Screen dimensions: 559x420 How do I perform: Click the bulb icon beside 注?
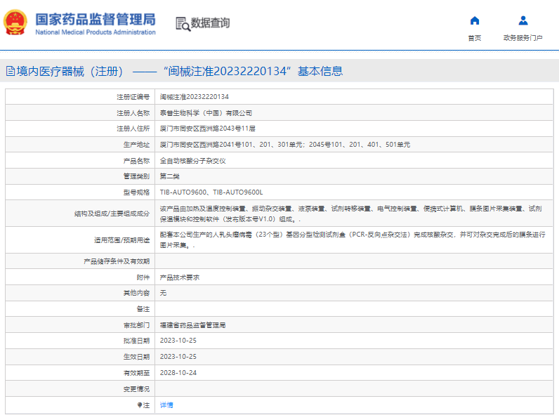click(x=140, y=405)
